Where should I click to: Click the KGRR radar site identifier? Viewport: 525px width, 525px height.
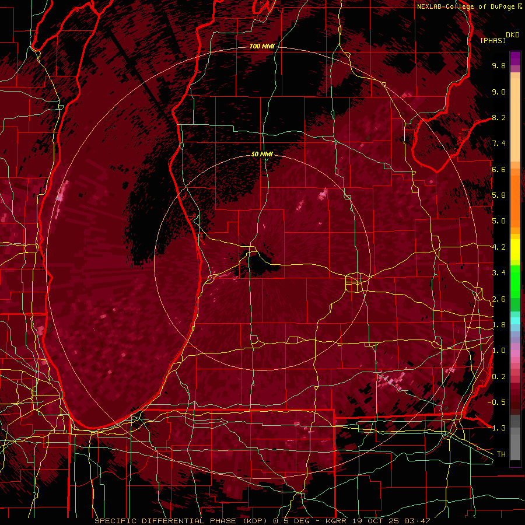click(x=337, y=521)
